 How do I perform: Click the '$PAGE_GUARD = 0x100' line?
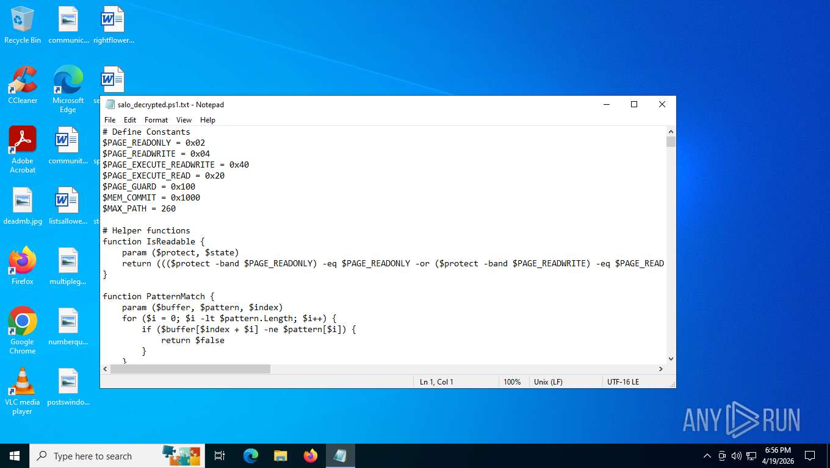(x=149, y=186)
